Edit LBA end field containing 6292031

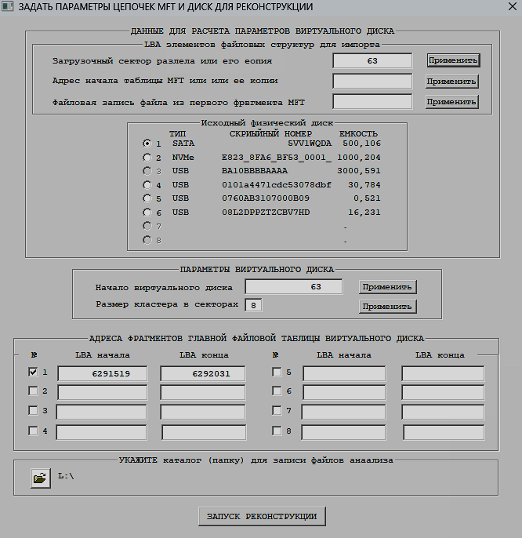coord(201,374)
